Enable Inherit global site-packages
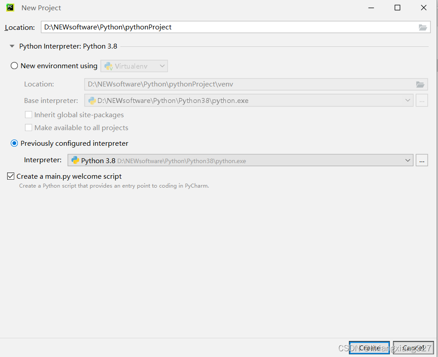This screenshot has height=357, width=438. (x=29, y=115)
